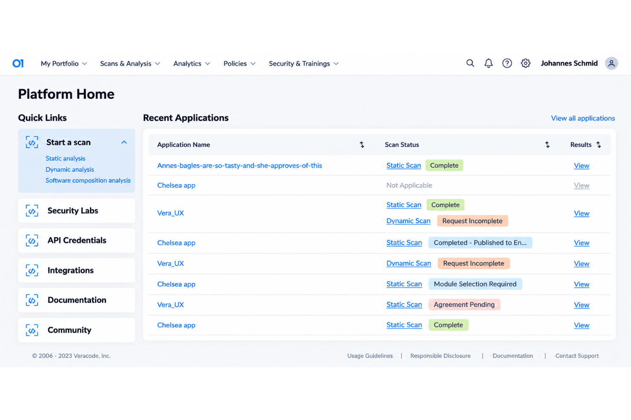Viewport: 631px width, 420px height.
Task: Click the Integrations code icon
Action: pyautogui.click(x=32, y=270)
